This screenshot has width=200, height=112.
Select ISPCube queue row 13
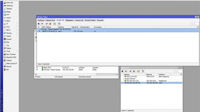click(77, 70)
